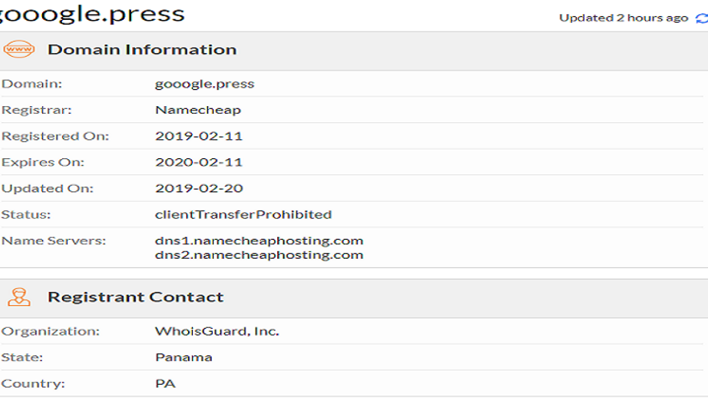Image resolution: width=708 pixels, height=398 pixels.
Task: Click the Panama state value
Action: (x=184, y=357)
